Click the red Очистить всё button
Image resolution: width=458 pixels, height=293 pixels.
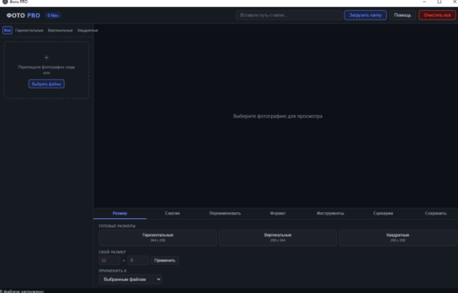(x=437, y=15)
